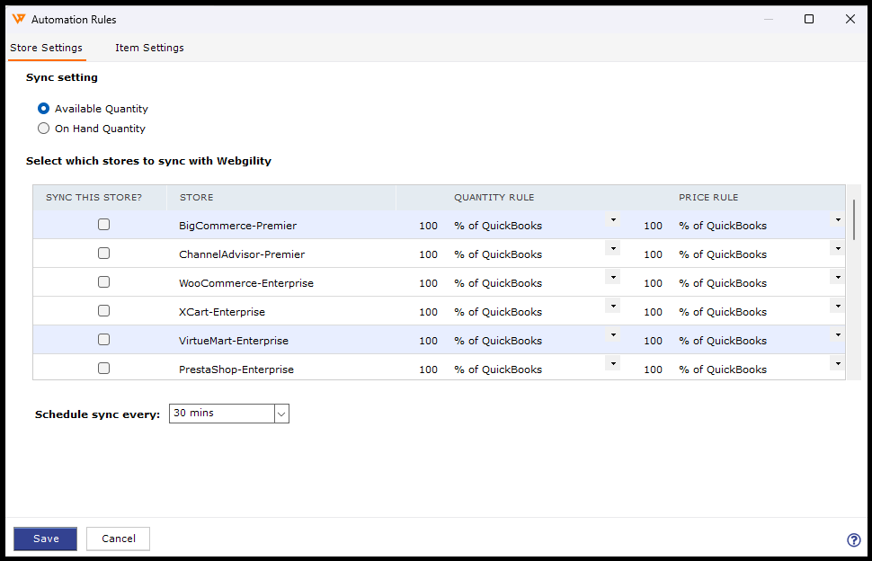Viewport: 872px width, 561px height.
Task: Switch to the Item Settings tab
Action: [x=149, y=48]
